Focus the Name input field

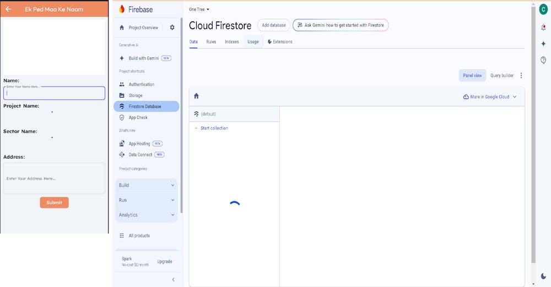[x=54, y=93]
